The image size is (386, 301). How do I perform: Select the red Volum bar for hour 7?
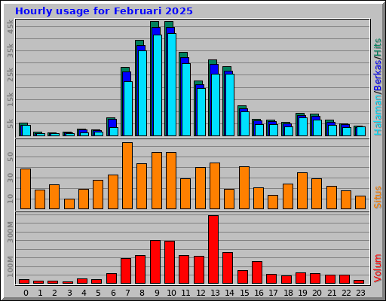(126, 271)
